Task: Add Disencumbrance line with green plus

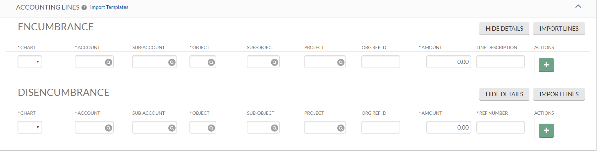Action: pos(546,131)
